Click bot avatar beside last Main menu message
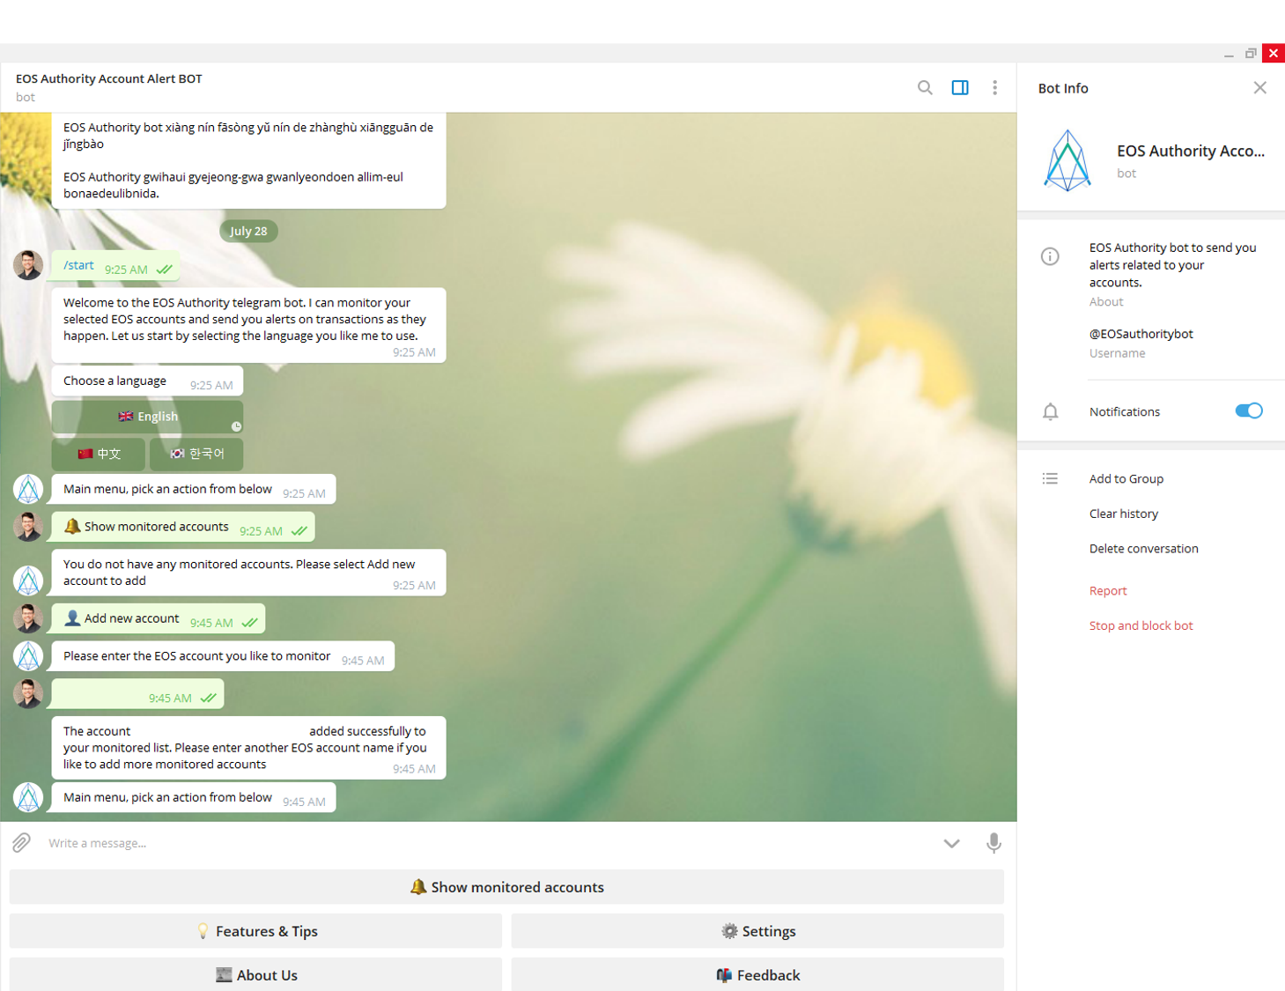 (x=28, y=797)
